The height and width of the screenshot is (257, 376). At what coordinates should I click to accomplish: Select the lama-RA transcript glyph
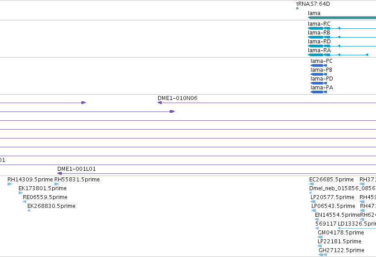[338, 55]
